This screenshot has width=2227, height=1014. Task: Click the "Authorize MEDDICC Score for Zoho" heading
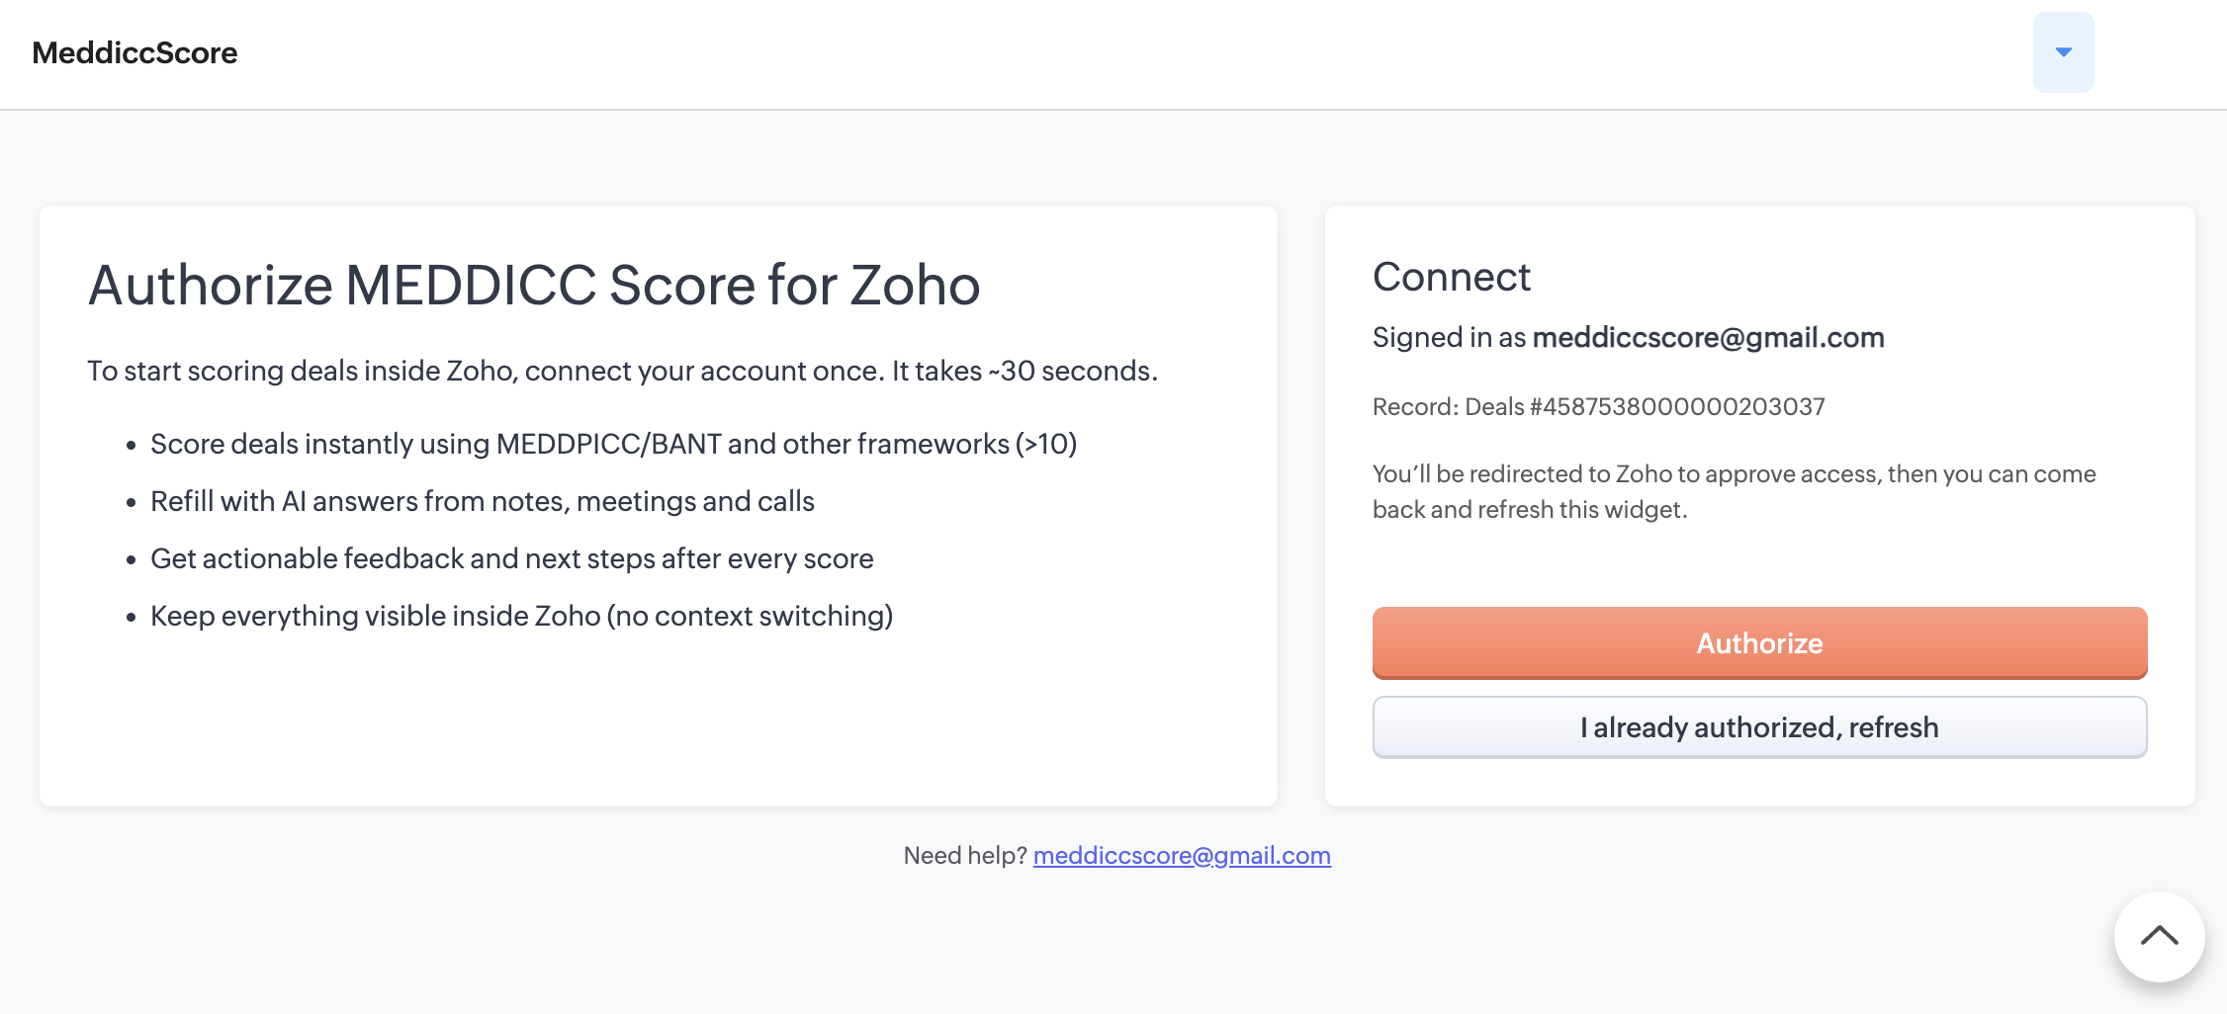[x=534, y=286]
